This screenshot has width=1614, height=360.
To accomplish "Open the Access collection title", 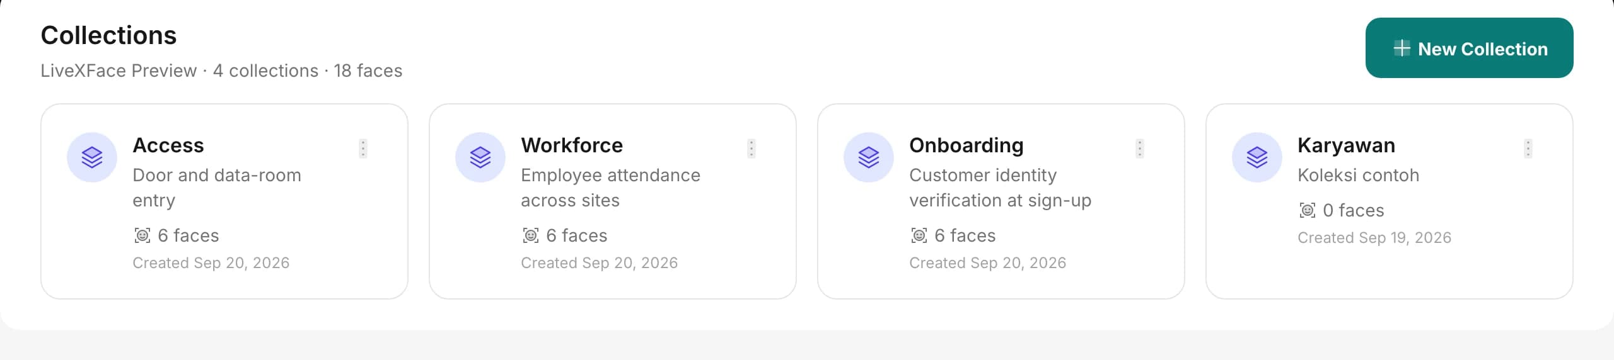I will coord(168,145).
